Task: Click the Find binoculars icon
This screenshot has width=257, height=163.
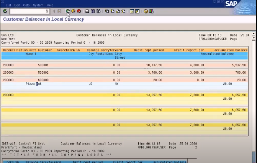Action: click(x=93, y=11)
